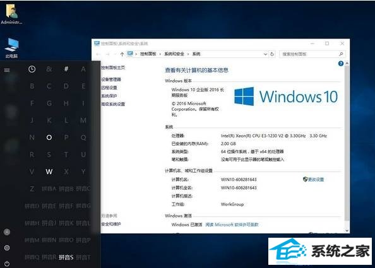This screenshot has height=268, width=375.
Task: Click the refresh icon beside address bar
Action: click(272, 54)
